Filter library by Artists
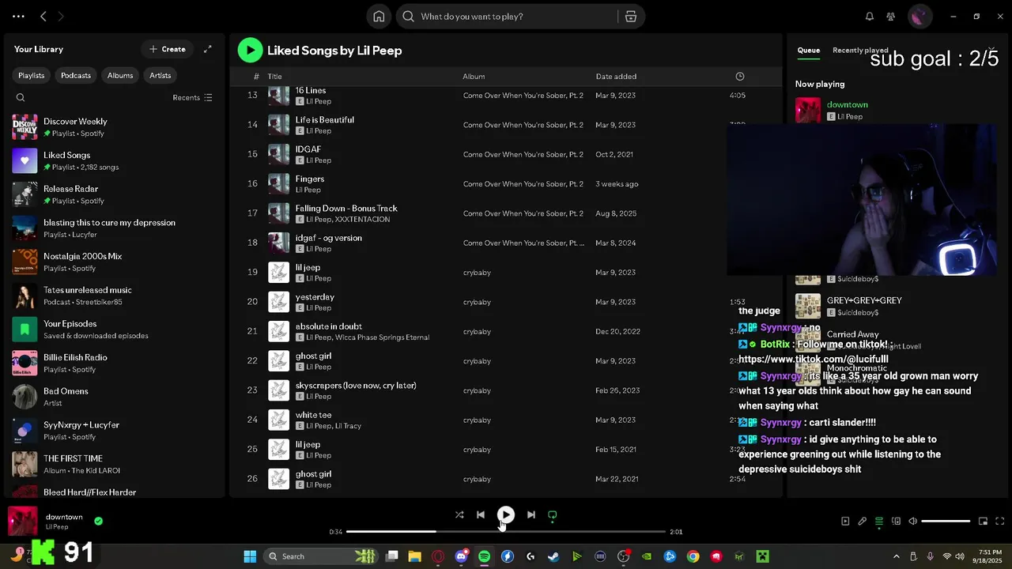Screen dimensions: 1012x569 tap(160, 75)
